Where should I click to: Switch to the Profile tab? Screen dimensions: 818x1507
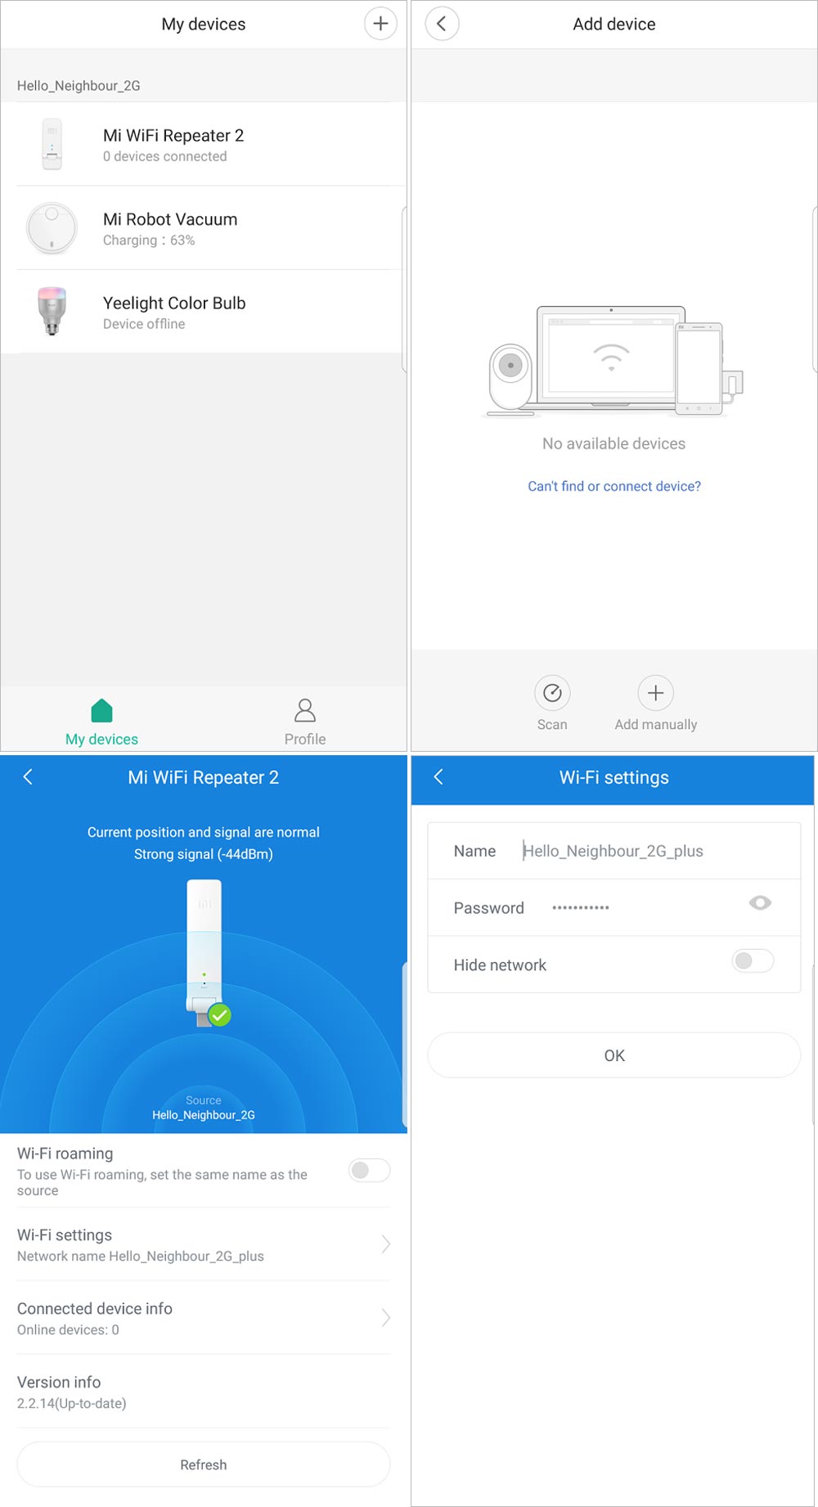[305, 722]
